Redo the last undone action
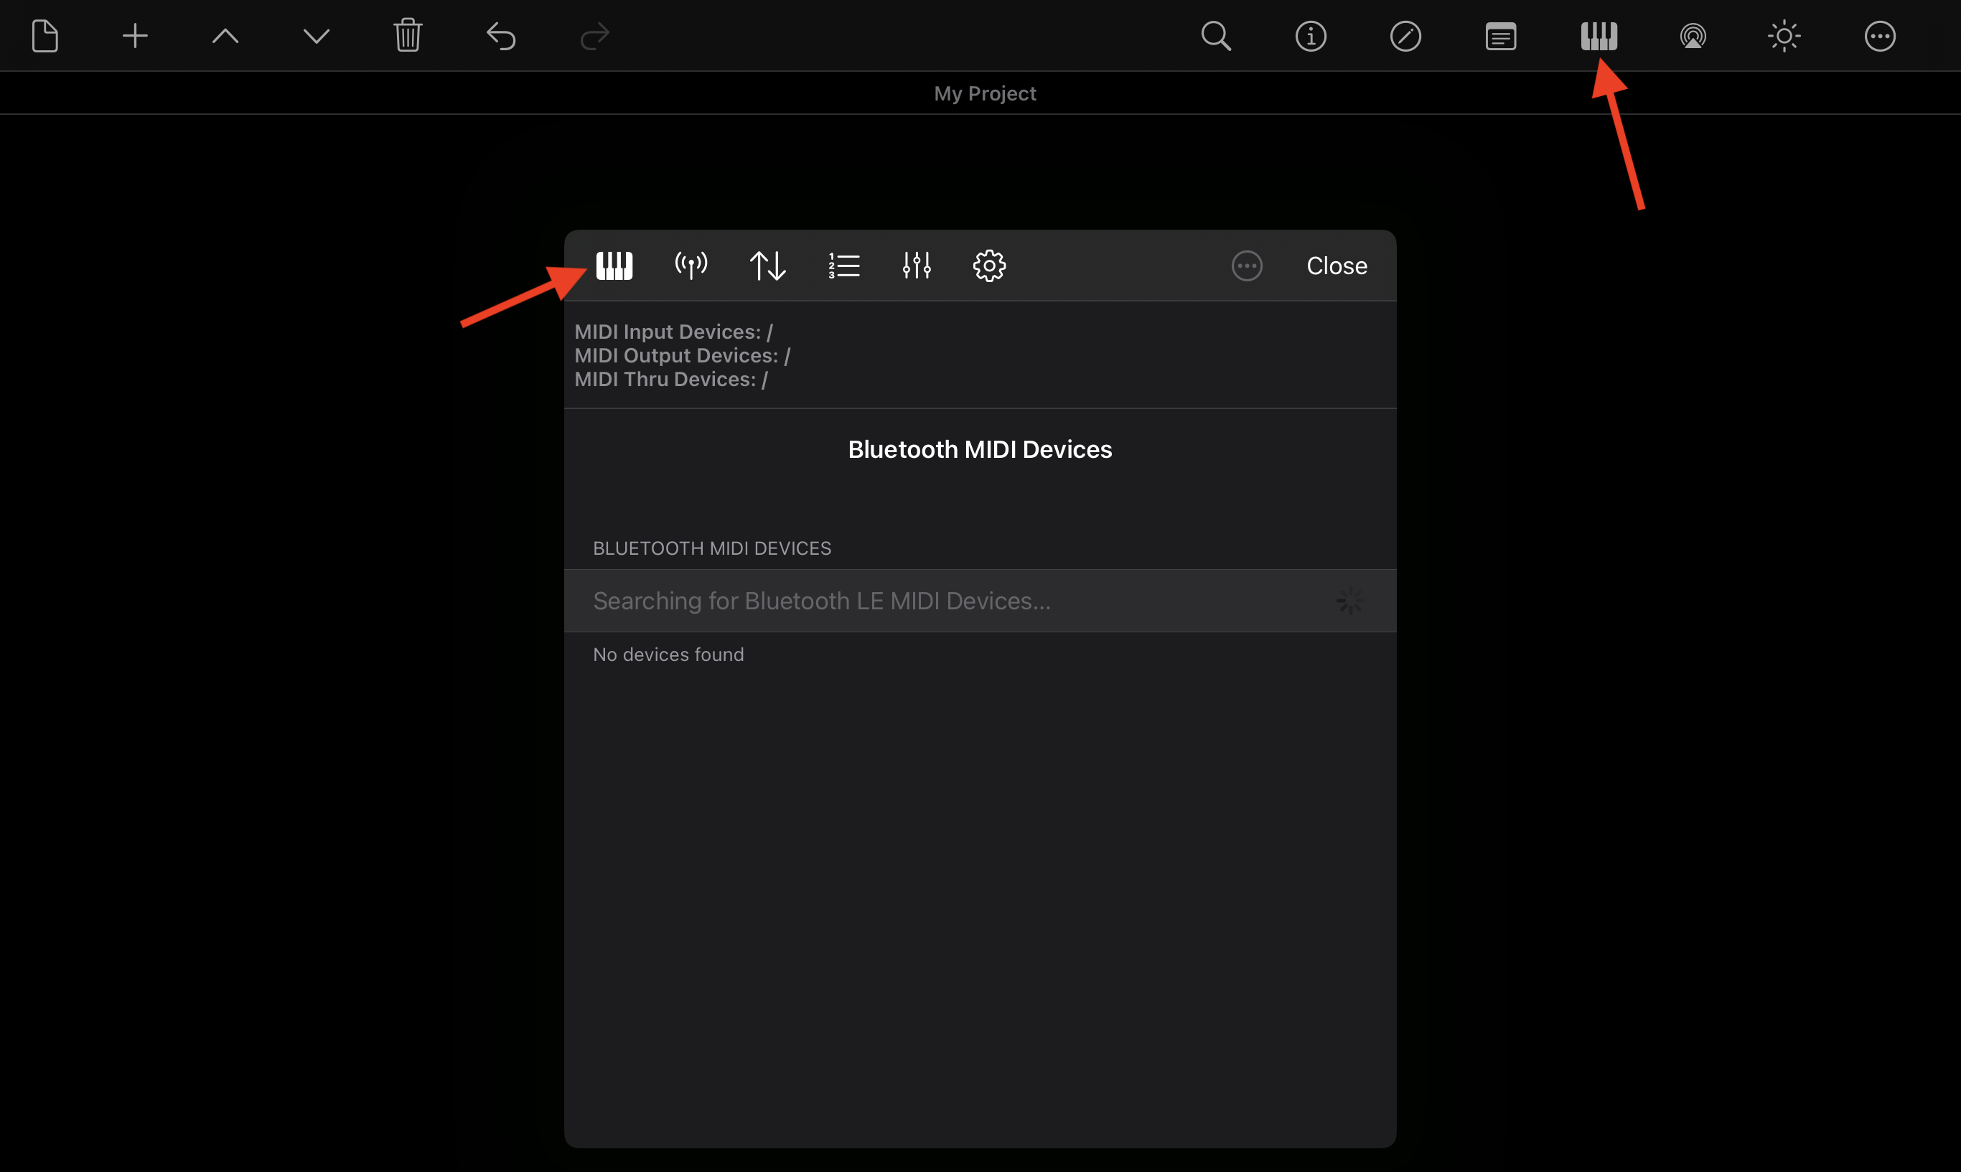 (x=595, y=37)
